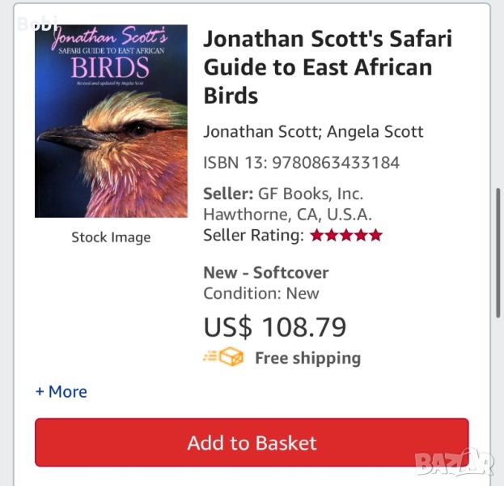Open the Safari Guide book title link
504x486 pixels.
coord(328,67)
